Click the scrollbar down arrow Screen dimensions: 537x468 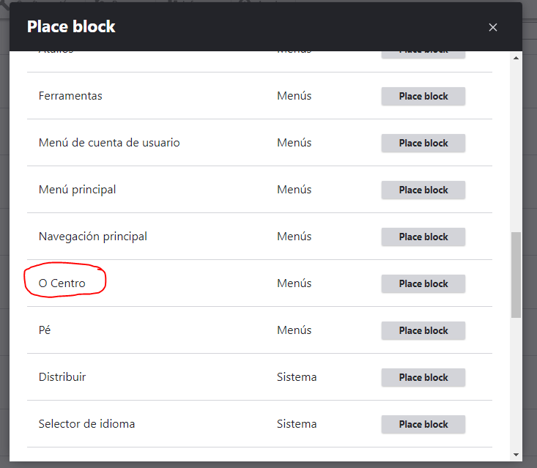point(516,455)
